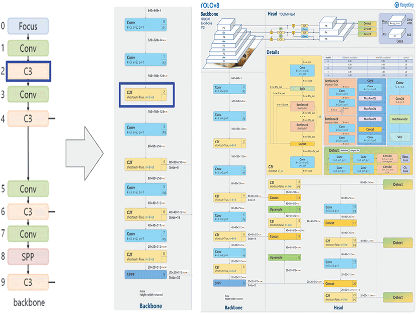This screenshot has height=314, width=416.
Task: Click the model parameters table in Details
Action: click(x=367, y=66)
